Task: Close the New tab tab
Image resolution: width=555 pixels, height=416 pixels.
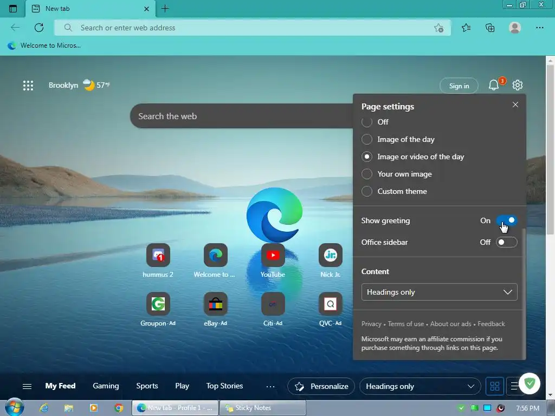Action: (146, 9)
